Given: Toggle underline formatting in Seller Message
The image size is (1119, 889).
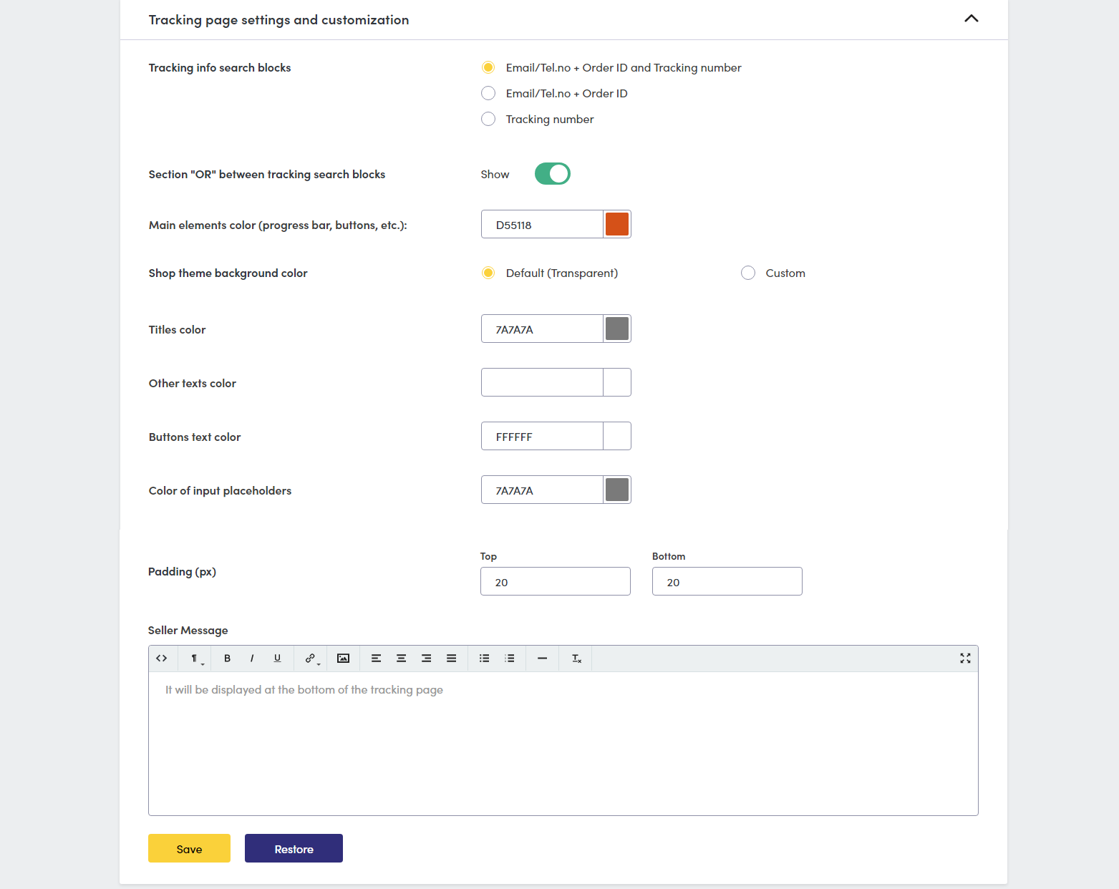Looking at the screenshot, I should [278, 659].
